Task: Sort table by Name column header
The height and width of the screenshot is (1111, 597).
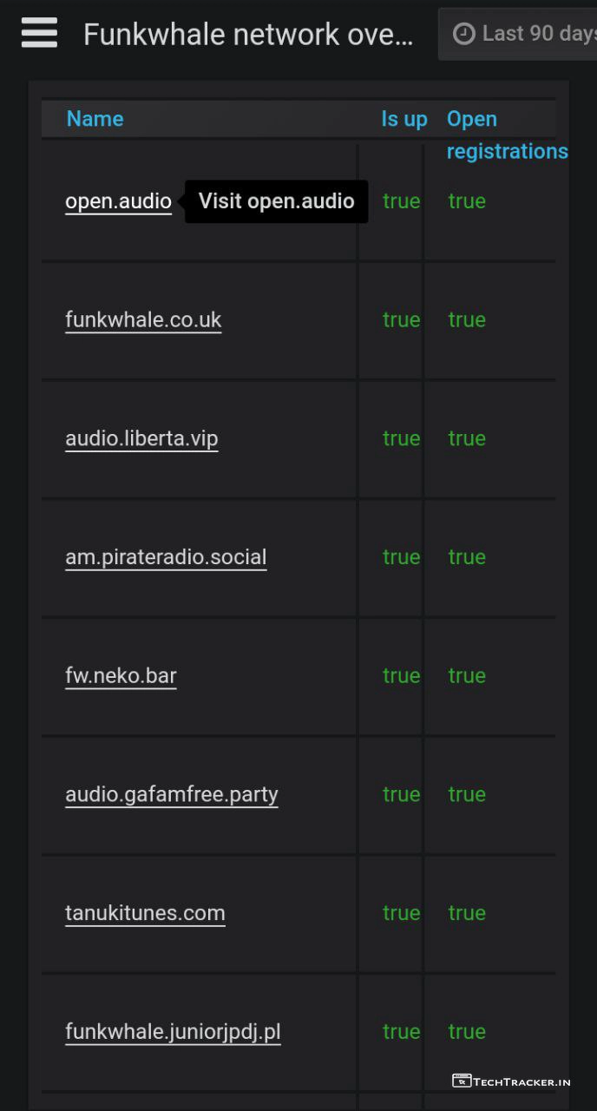Action: click(x=95, y=119)
